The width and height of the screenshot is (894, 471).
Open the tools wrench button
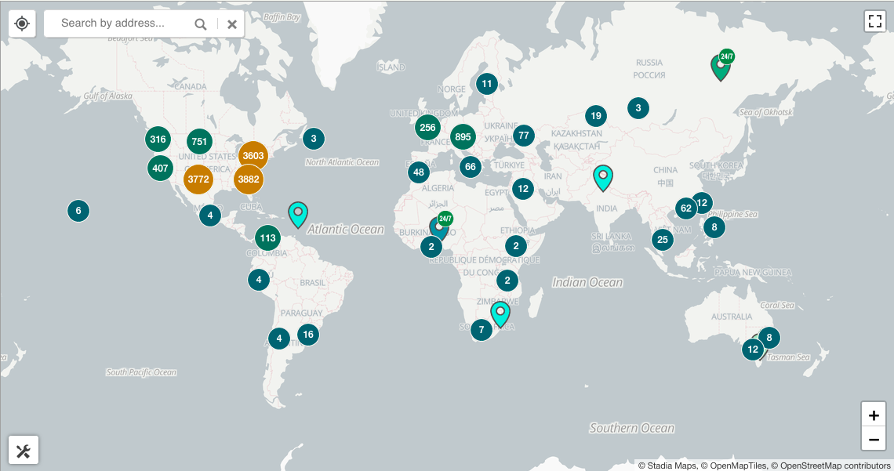click(24, 451)
